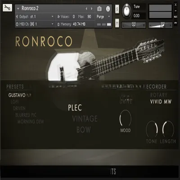Expand the instrument name dropdown arrow
The width and height of the screenshot is (180, 180).
pos(18,9)
